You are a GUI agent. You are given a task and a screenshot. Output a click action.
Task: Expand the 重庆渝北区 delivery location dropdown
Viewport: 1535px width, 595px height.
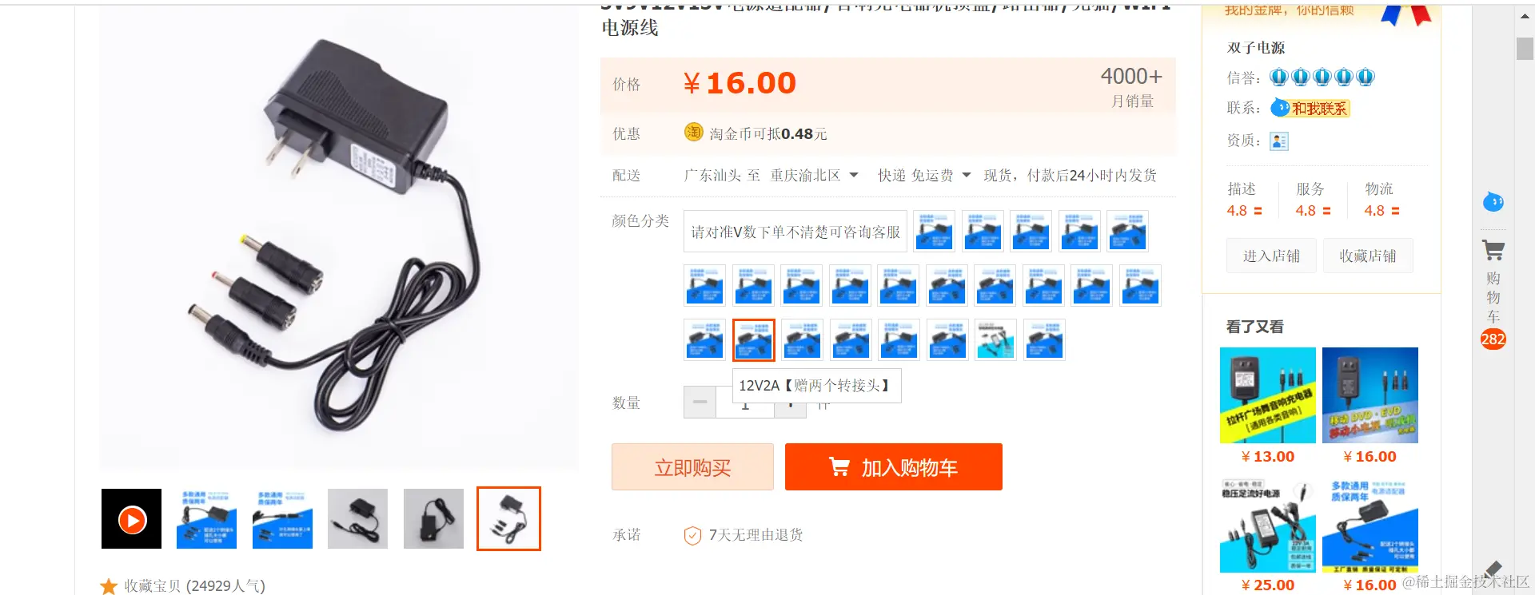(854, 175)
